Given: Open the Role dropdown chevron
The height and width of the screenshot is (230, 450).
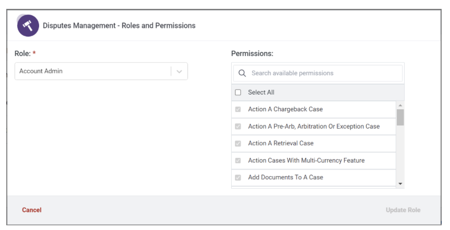Looking at the screenshot, I should pyautogui.click(x=179, y=72).
